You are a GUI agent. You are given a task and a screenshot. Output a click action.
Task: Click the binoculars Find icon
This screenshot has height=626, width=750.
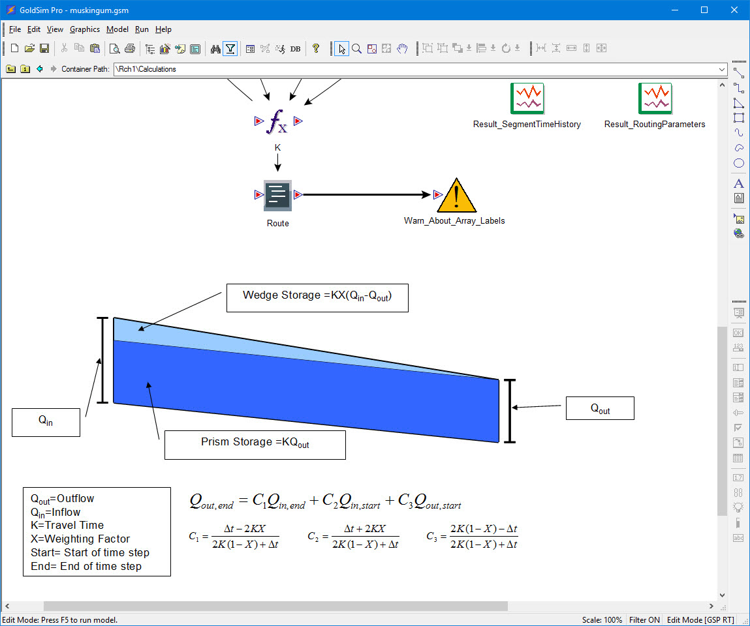click(215, 48)
